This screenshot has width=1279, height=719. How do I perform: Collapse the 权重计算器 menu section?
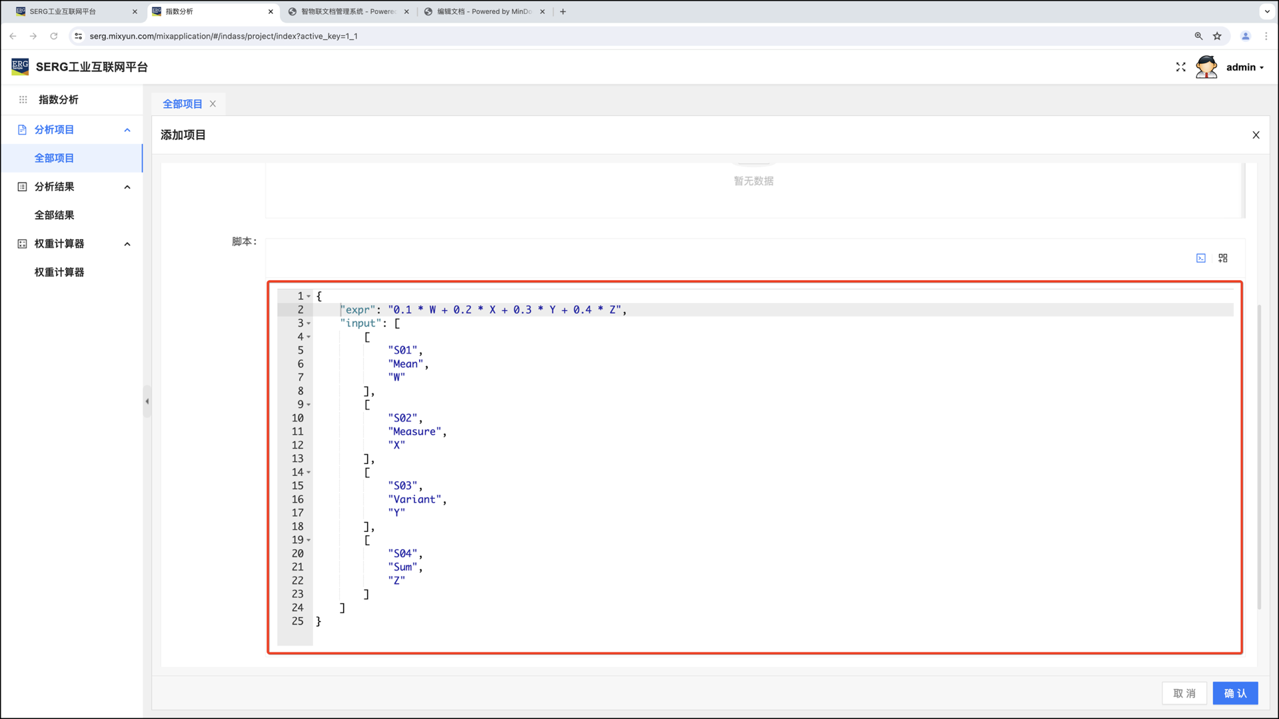tap(127, 244)
